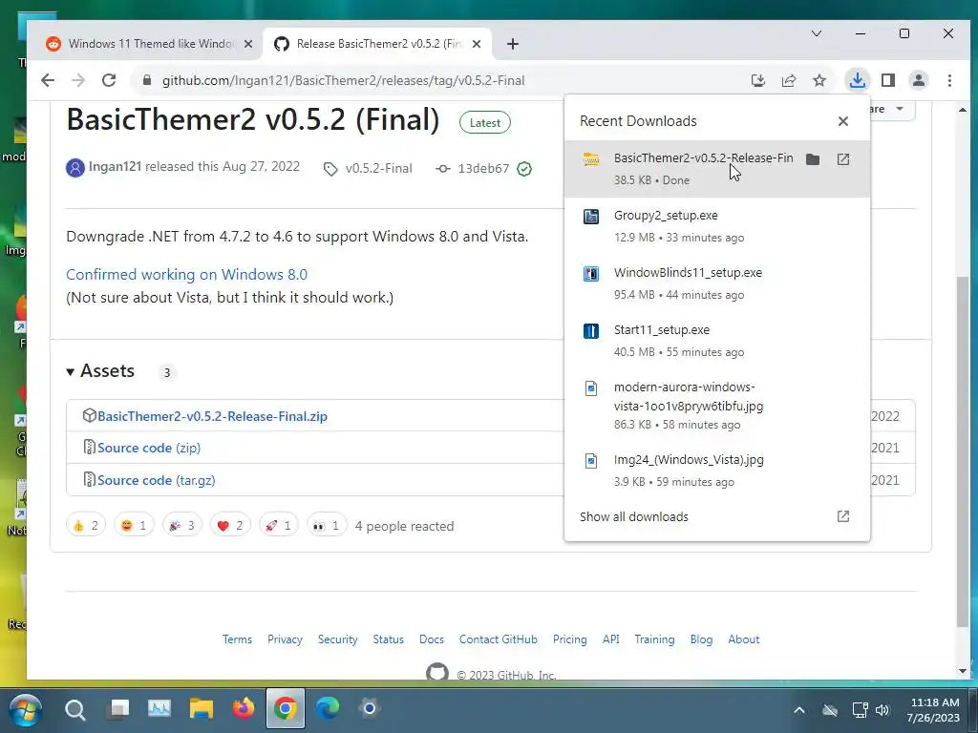
Task: Open the Docs footer link
Action: pyautogui.click(x=431, y=639)
